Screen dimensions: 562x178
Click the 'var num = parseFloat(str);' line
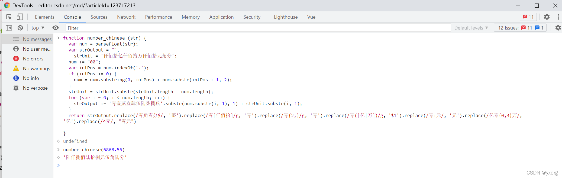pyautogui.click(x=103, y=44)
